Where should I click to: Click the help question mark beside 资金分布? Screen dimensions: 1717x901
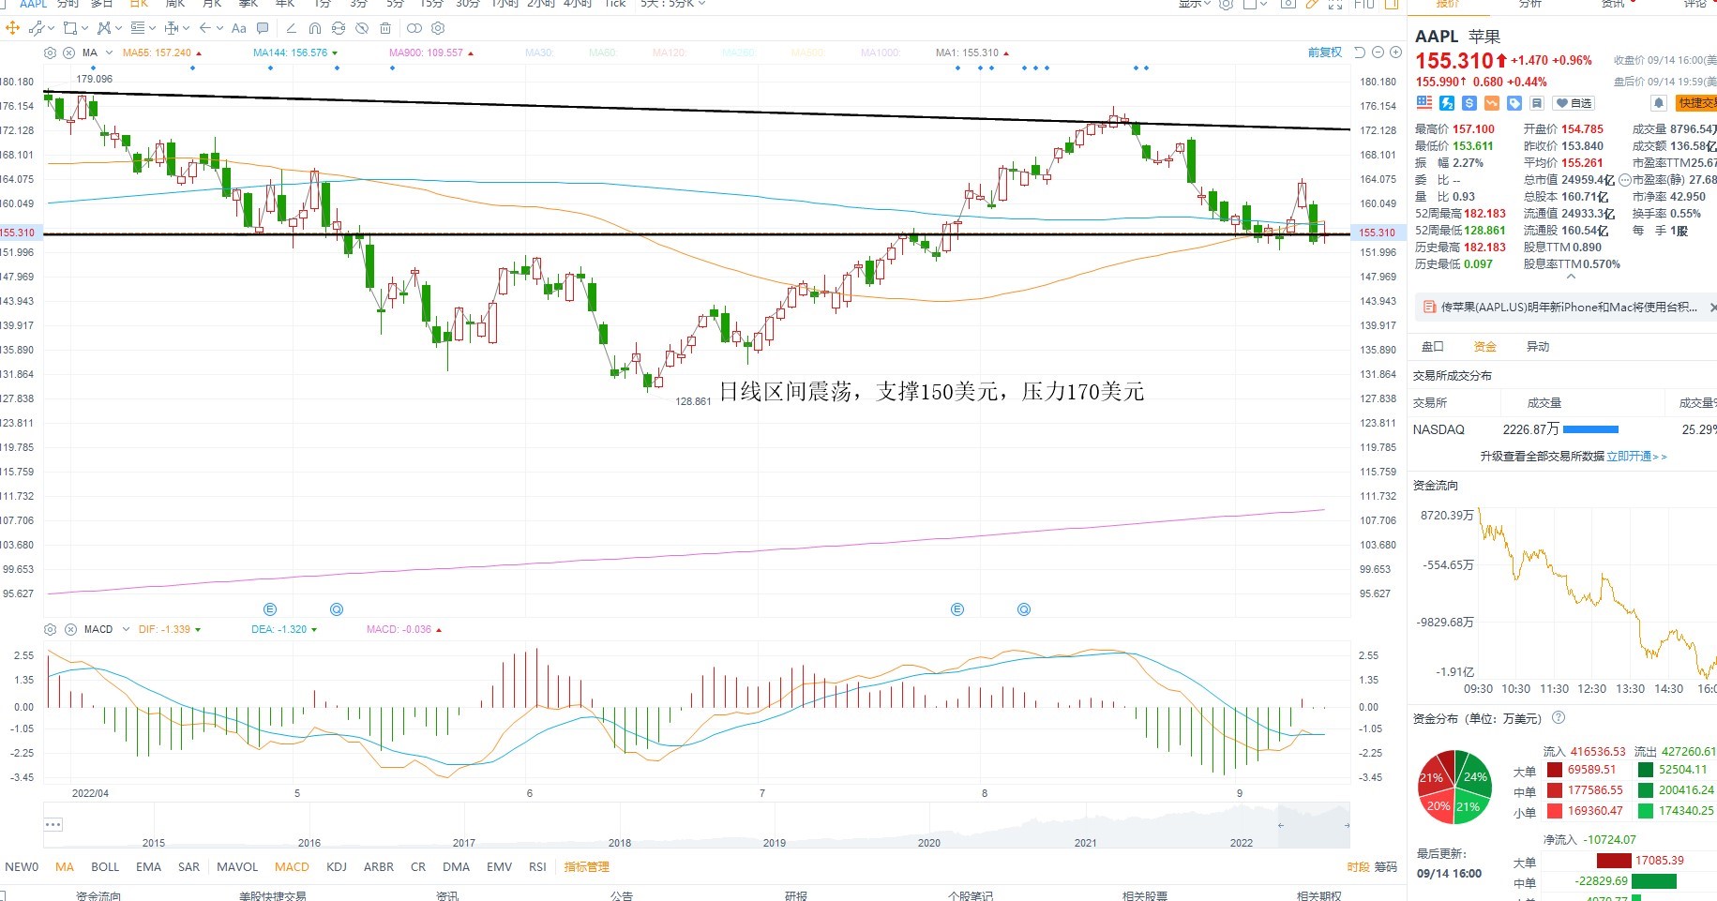coord(1559,718)
